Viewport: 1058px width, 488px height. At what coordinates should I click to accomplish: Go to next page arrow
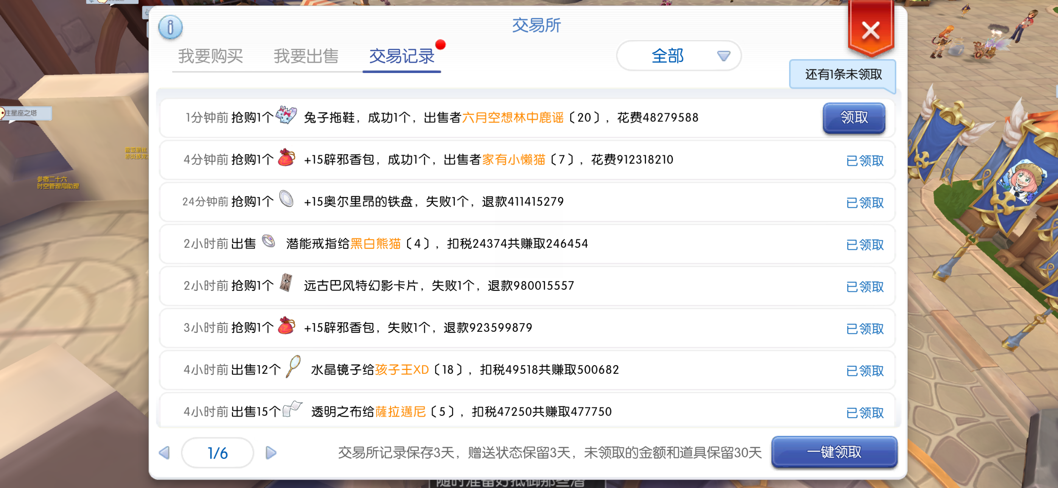tap(271, 453)
